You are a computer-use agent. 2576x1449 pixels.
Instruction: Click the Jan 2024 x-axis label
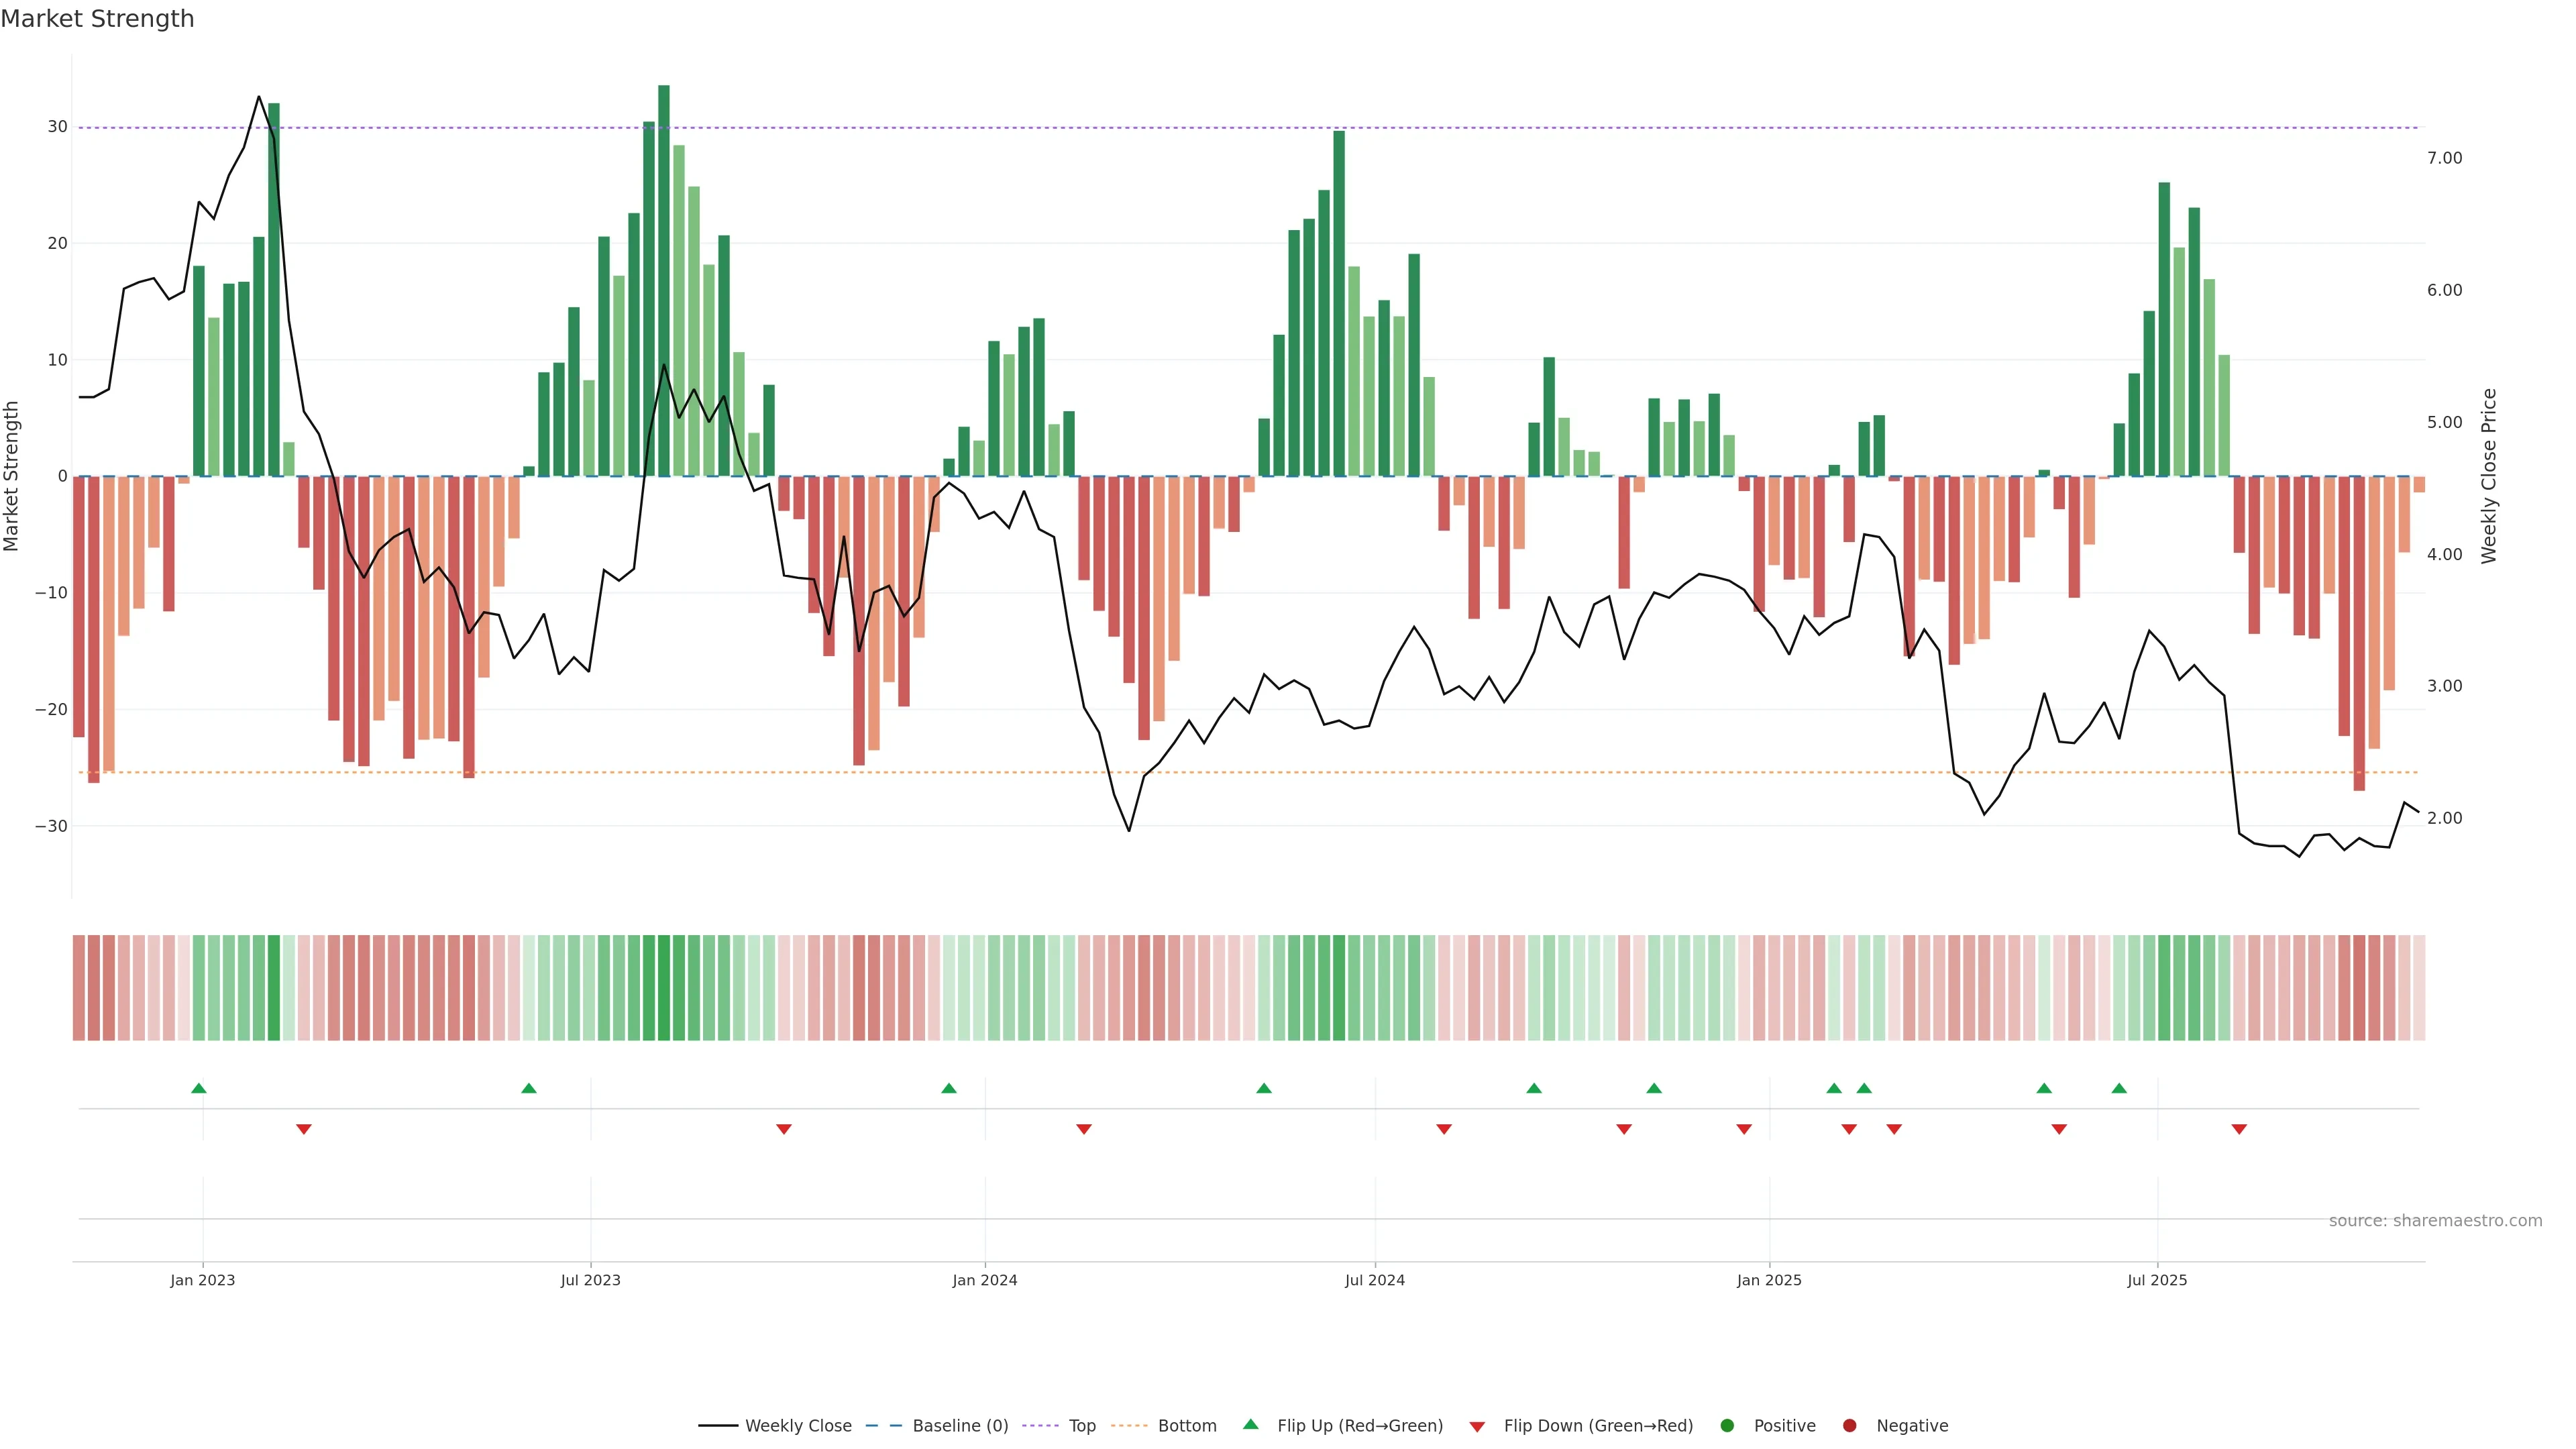point(984,1280)
